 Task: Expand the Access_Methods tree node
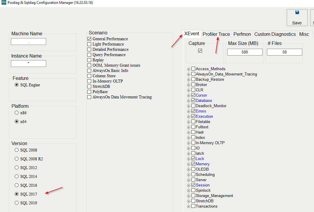click(188, 69)
